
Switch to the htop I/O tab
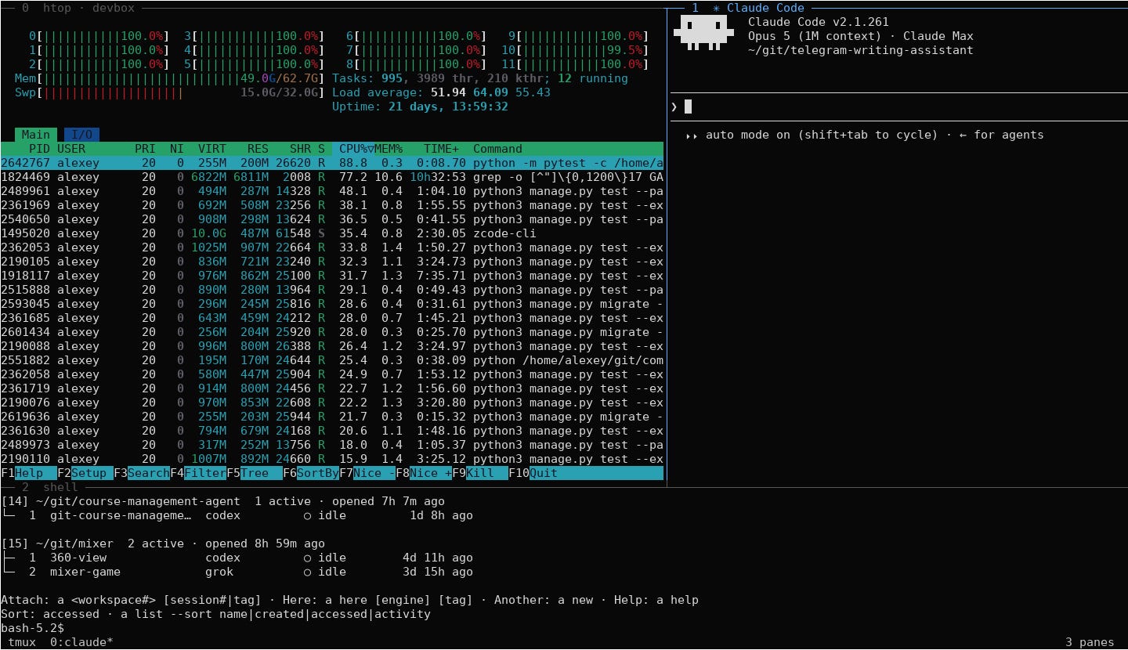[x=81, y=135]
